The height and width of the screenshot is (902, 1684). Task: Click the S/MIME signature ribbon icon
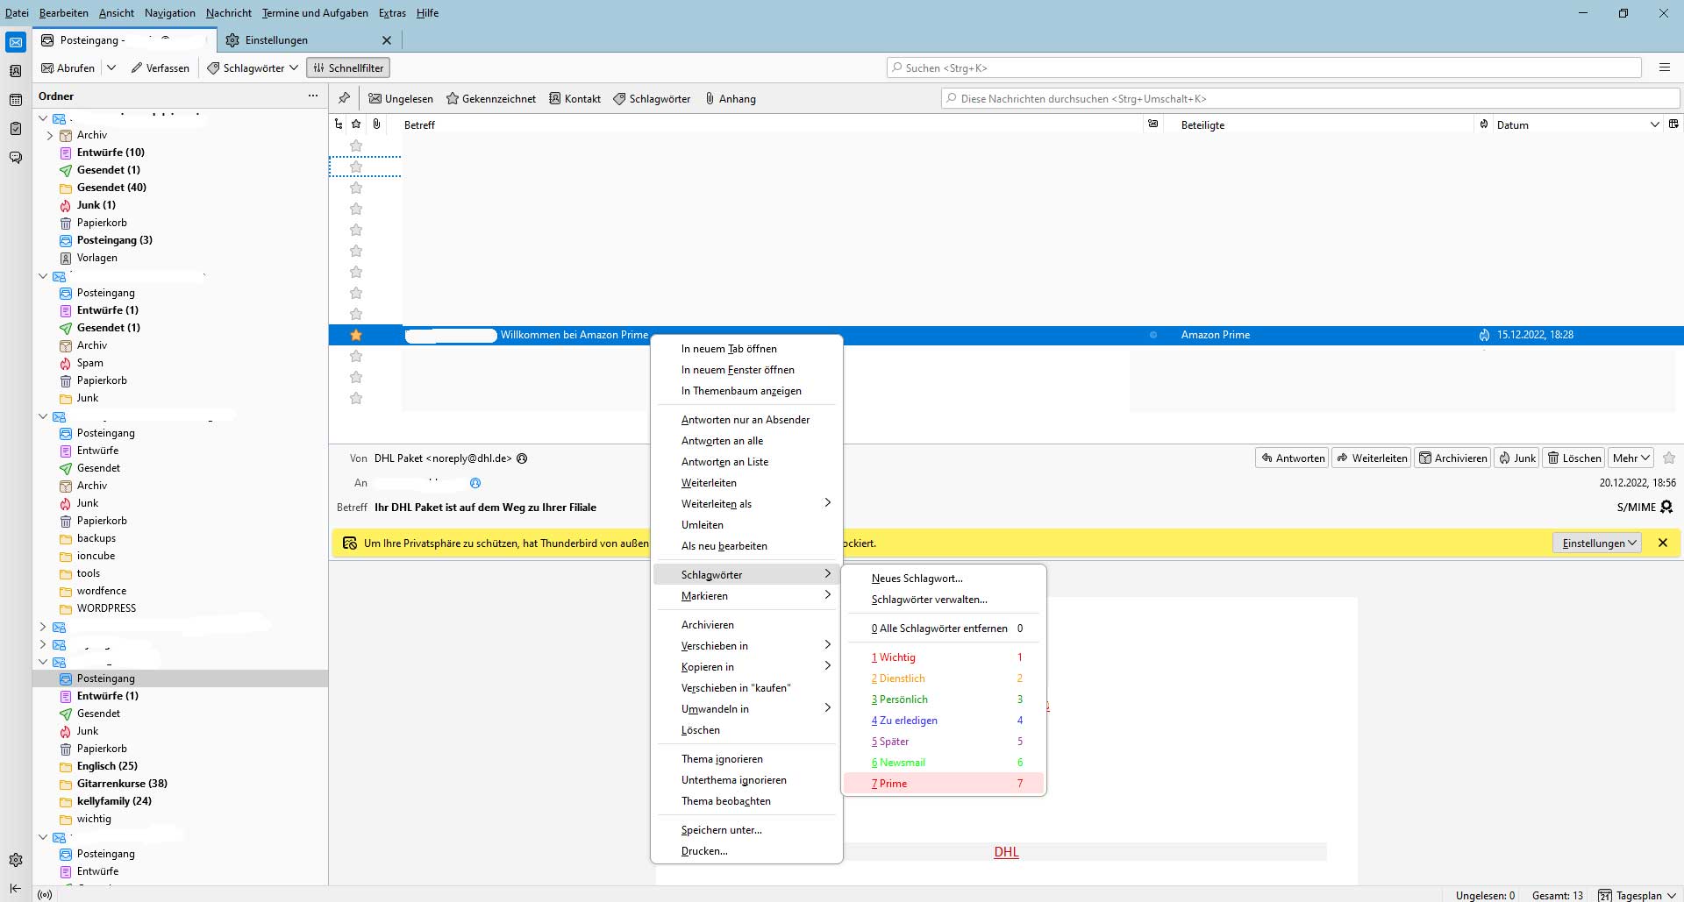pyautogui.click(x=1667, y=507)
